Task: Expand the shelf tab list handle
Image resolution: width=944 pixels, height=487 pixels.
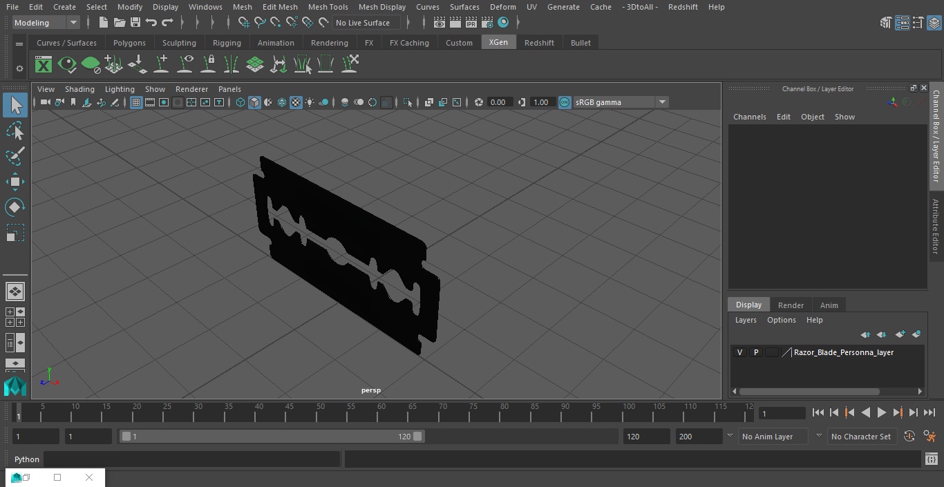Action: click(x=19, y=44)
